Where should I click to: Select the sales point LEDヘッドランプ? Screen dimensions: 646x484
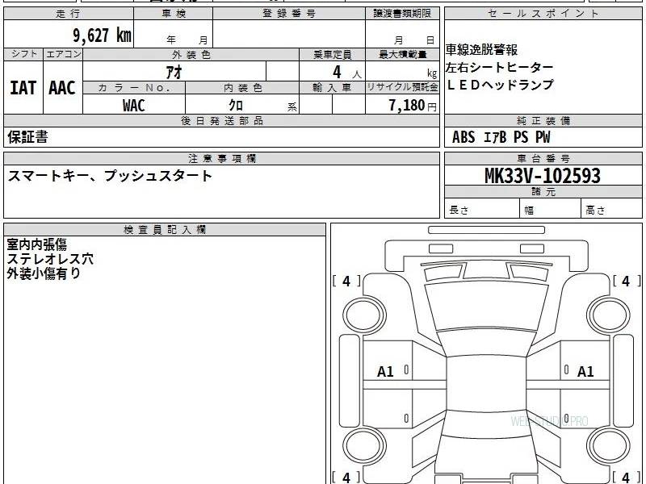coord(500,85)
